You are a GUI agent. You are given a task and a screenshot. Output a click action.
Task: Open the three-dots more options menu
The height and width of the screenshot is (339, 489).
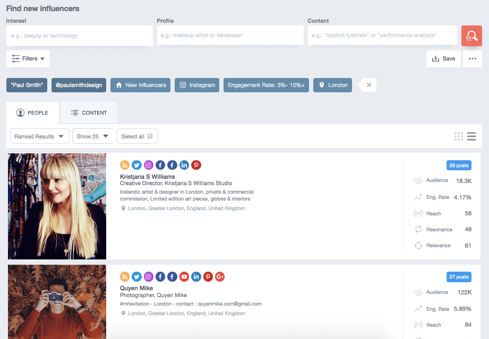tap(473, 59)
